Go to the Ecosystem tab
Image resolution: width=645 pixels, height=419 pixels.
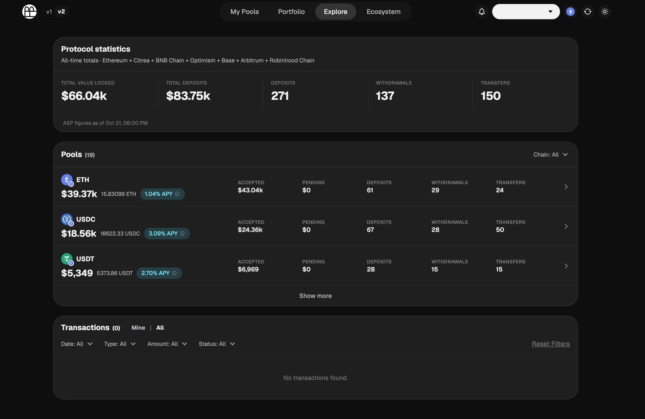pyautogui.click(x=384, y=12)
